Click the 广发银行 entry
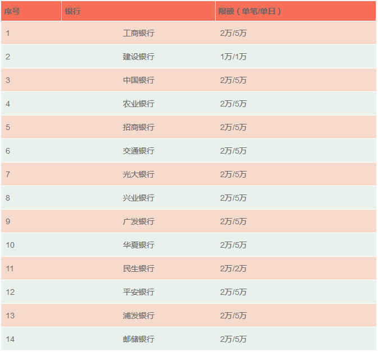Screen dimensions: 378x352 [x=138, y=221]
